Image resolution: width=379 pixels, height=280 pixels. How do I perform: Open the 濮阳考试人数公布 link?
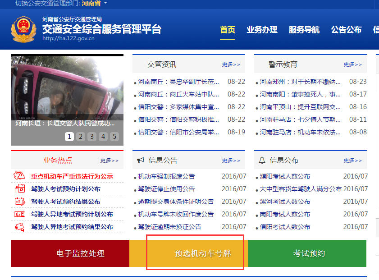pos(286,176)
